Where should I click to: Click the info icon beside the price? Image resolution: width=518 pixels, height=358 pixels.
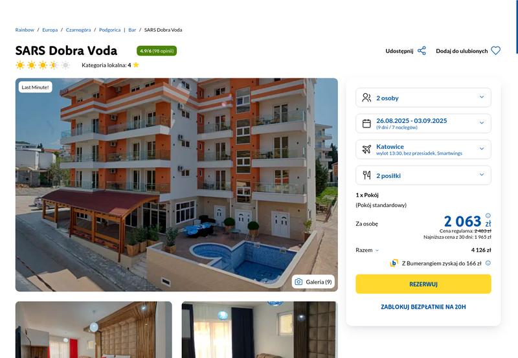pyautogui.click(x=488, y=216)
